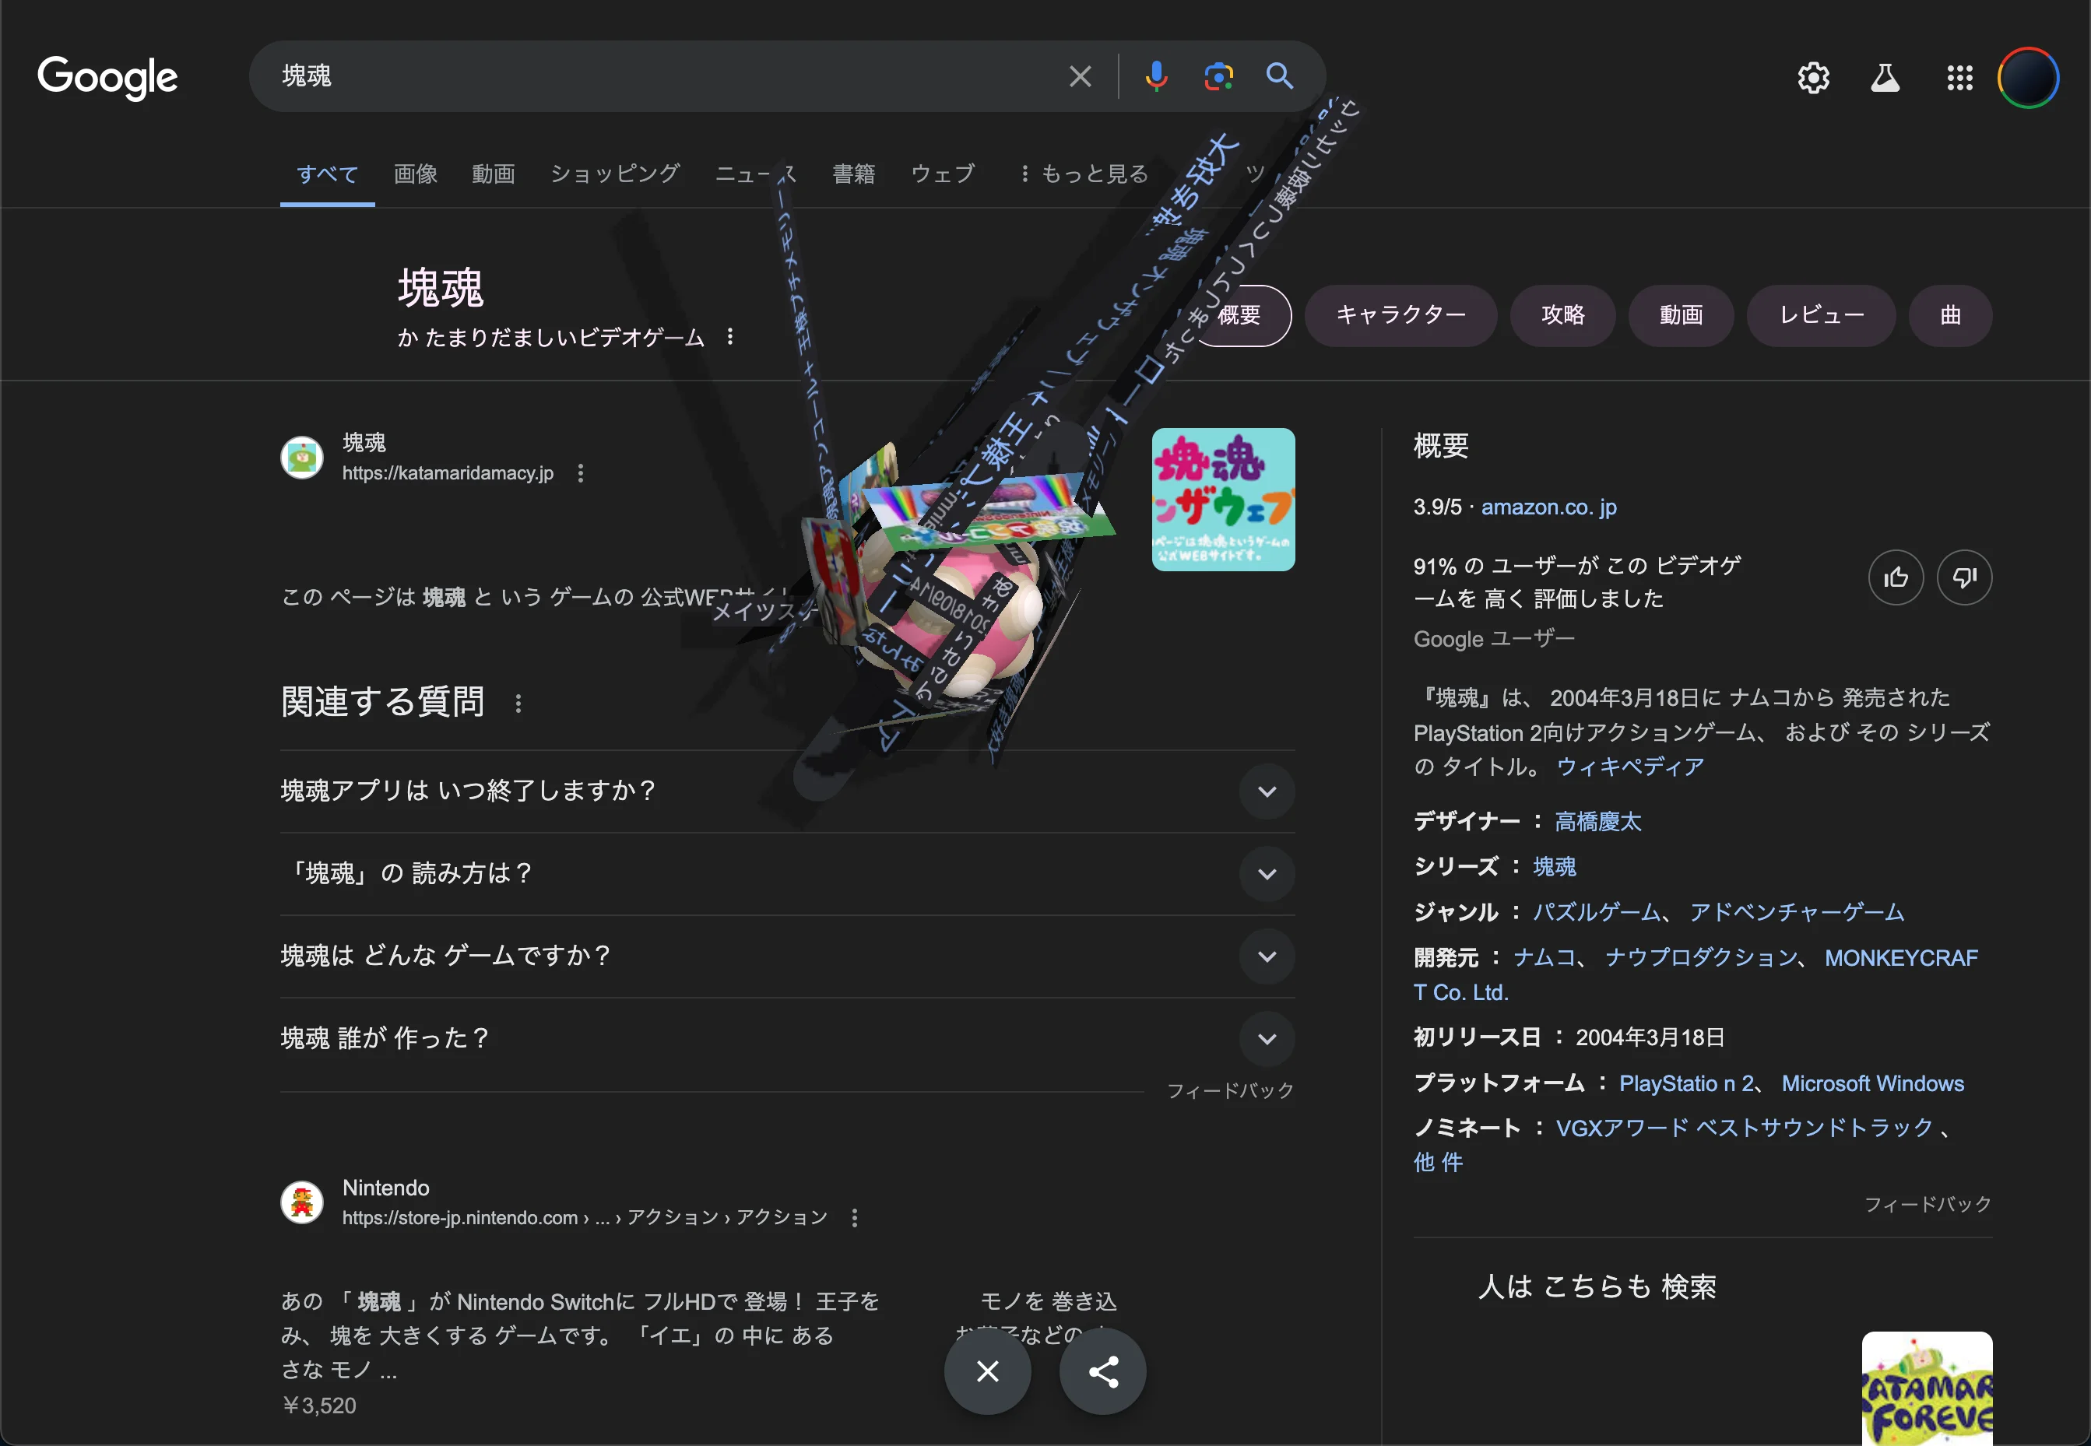
Task: Start voice search with microphone icon
Action: (1155, 76)
